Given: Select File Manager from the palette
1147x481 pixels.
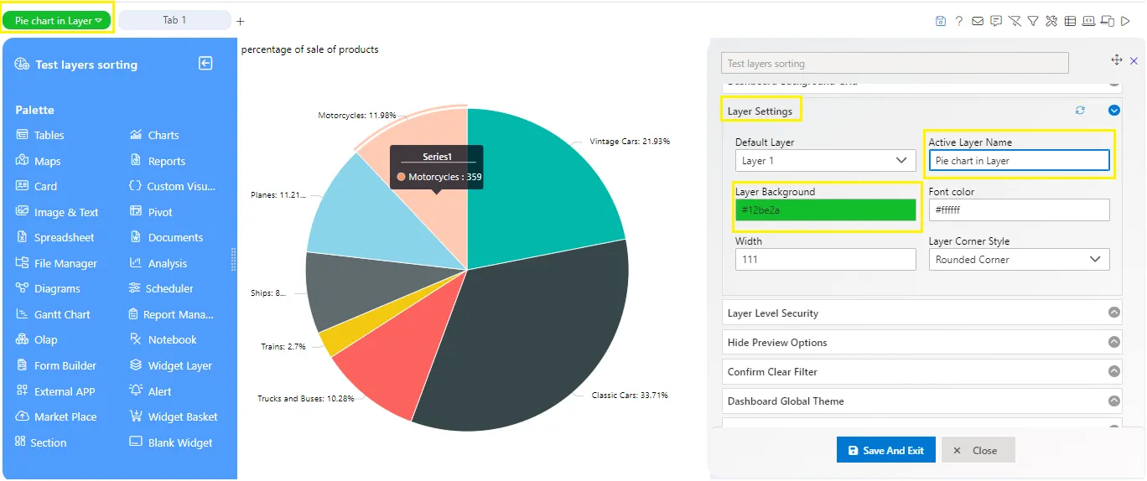Looking at the screenshot, I should click(56, 263).
